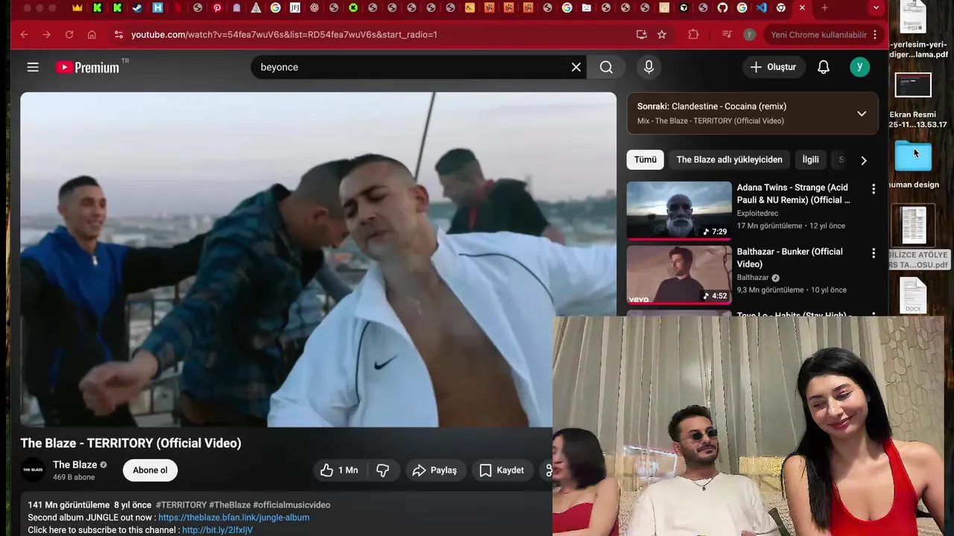Screen dimensions: 954x536
Task: Open the #TERRITORY hashtag
Action: pyautogui.click(x=181, y=505)
